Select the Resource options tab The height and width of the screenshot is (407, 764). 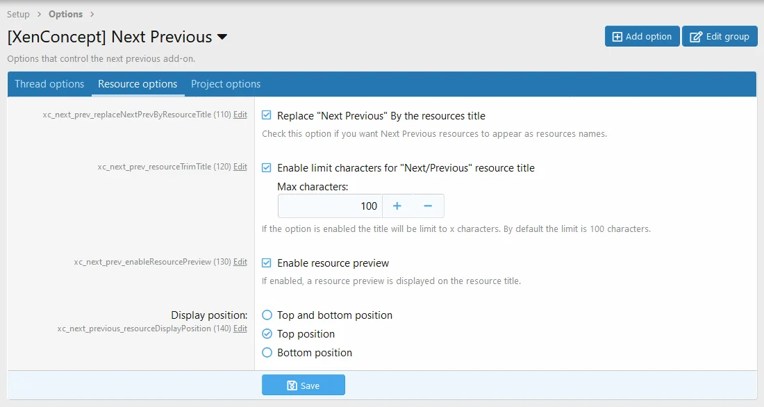(138, 84)
